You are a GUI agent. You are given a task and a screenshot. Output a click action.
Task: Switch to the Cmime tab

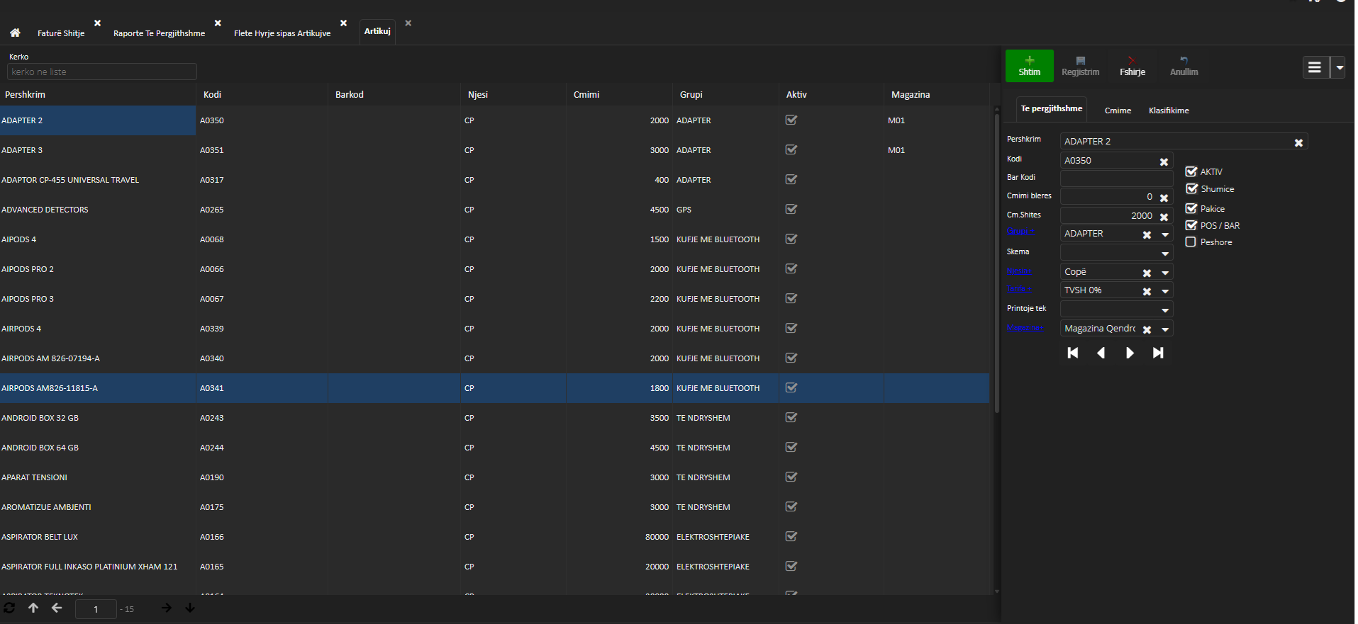click(x=1118, y=110)
